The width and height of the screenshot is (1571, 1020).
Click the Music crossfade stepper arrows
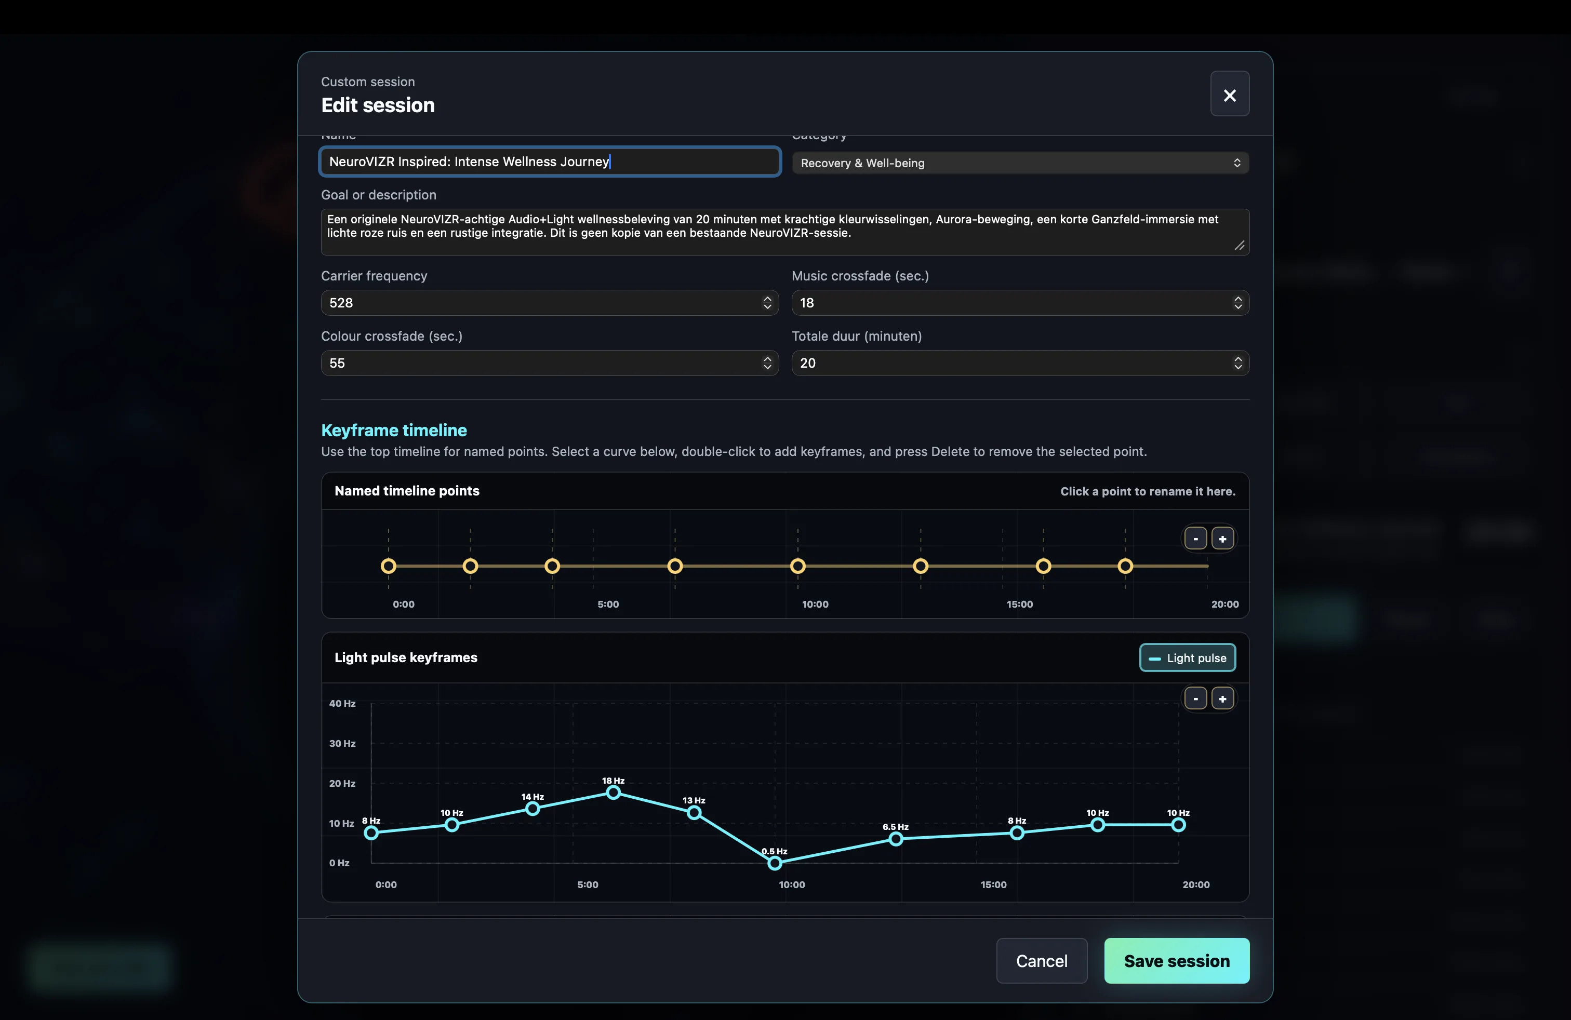pyautogui.click(x=1237, y=303)
